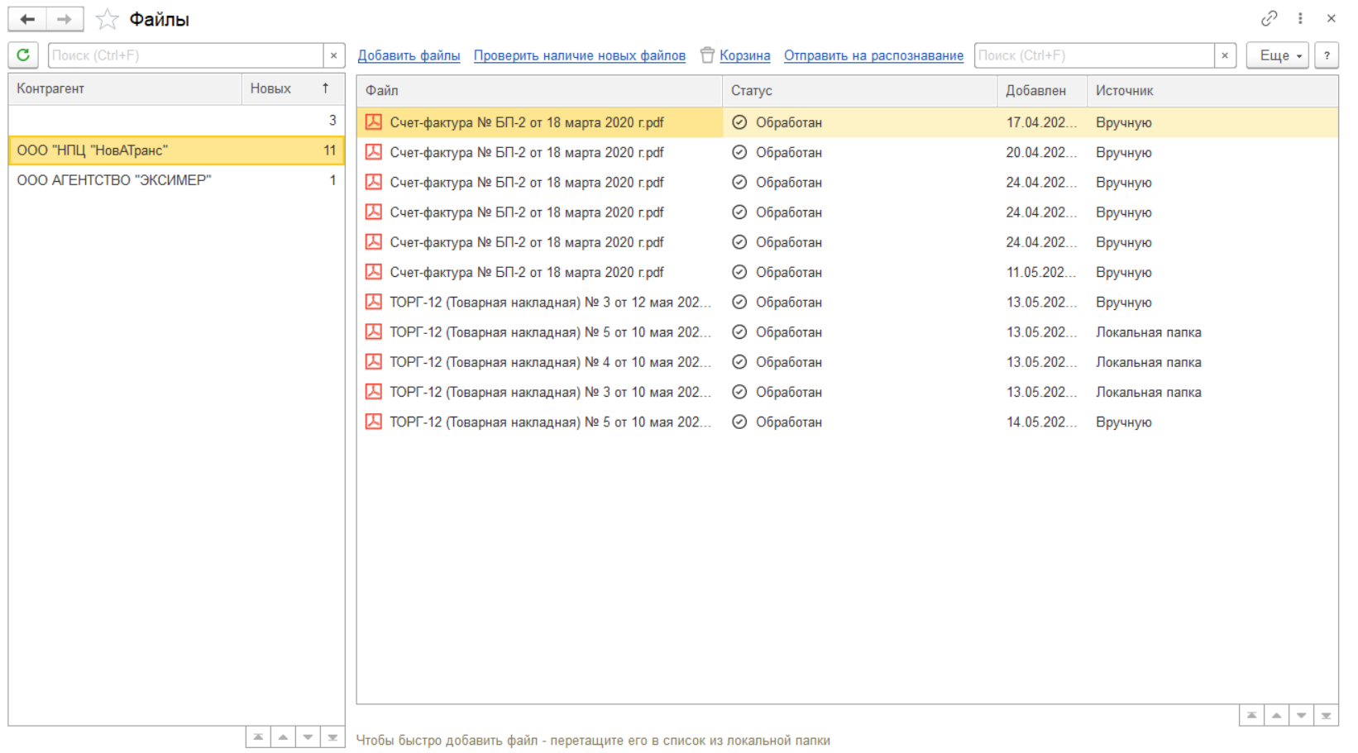Sort by the Статус column header
The height and width of the screenshot is (753, 1358).
click(x=860, y=91)
